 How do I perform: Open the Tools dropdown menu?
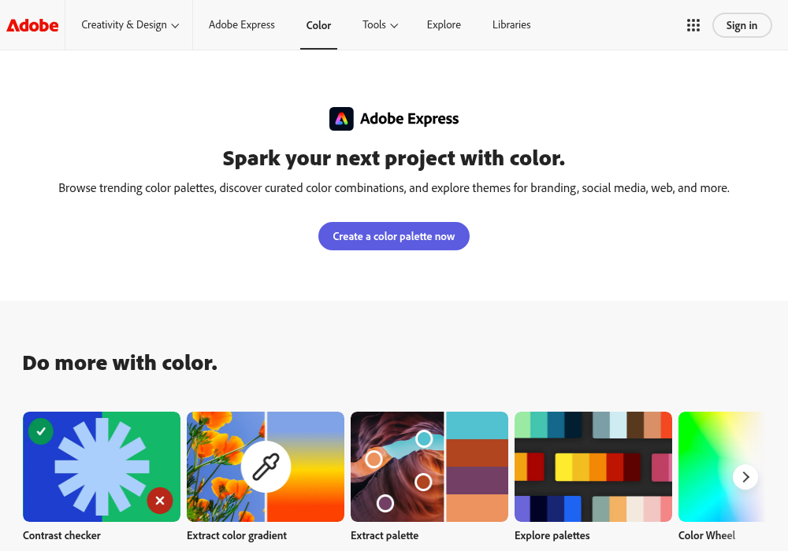(380, 25)
